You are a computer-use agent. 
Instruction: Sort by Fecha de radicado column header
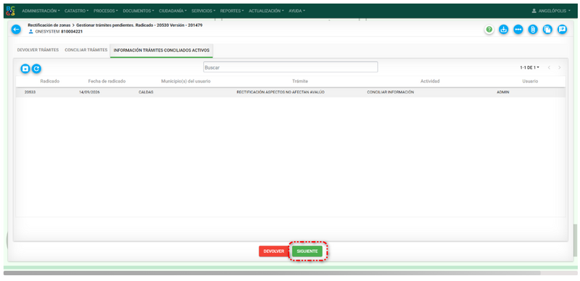coord(107,81)
